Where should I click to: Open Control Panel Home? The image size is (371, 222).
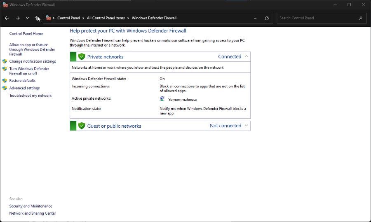pyautogui.click(x=26, y=34)
